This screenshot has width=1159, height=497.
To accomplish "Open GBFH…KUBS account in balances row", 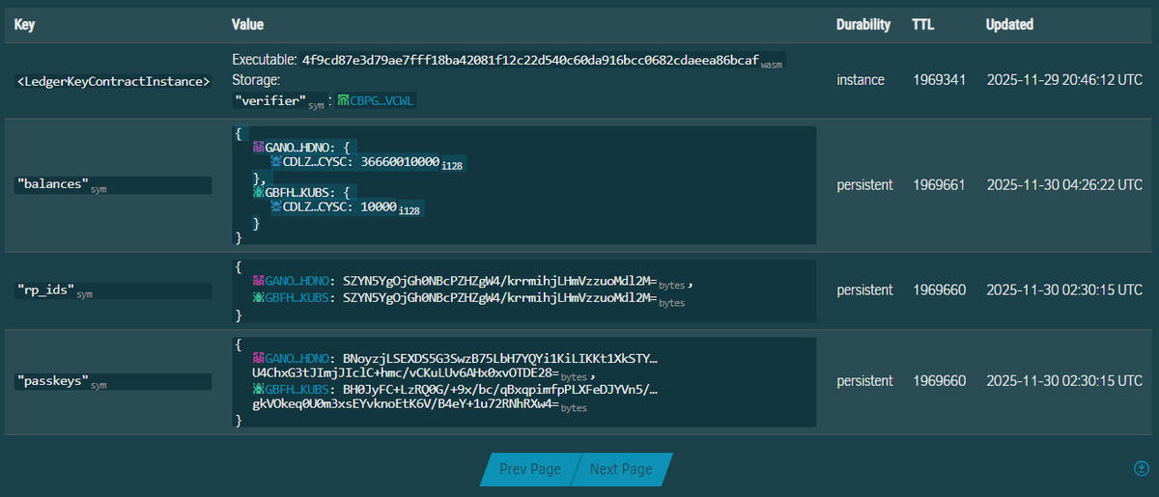I will (x=298, y=193).
